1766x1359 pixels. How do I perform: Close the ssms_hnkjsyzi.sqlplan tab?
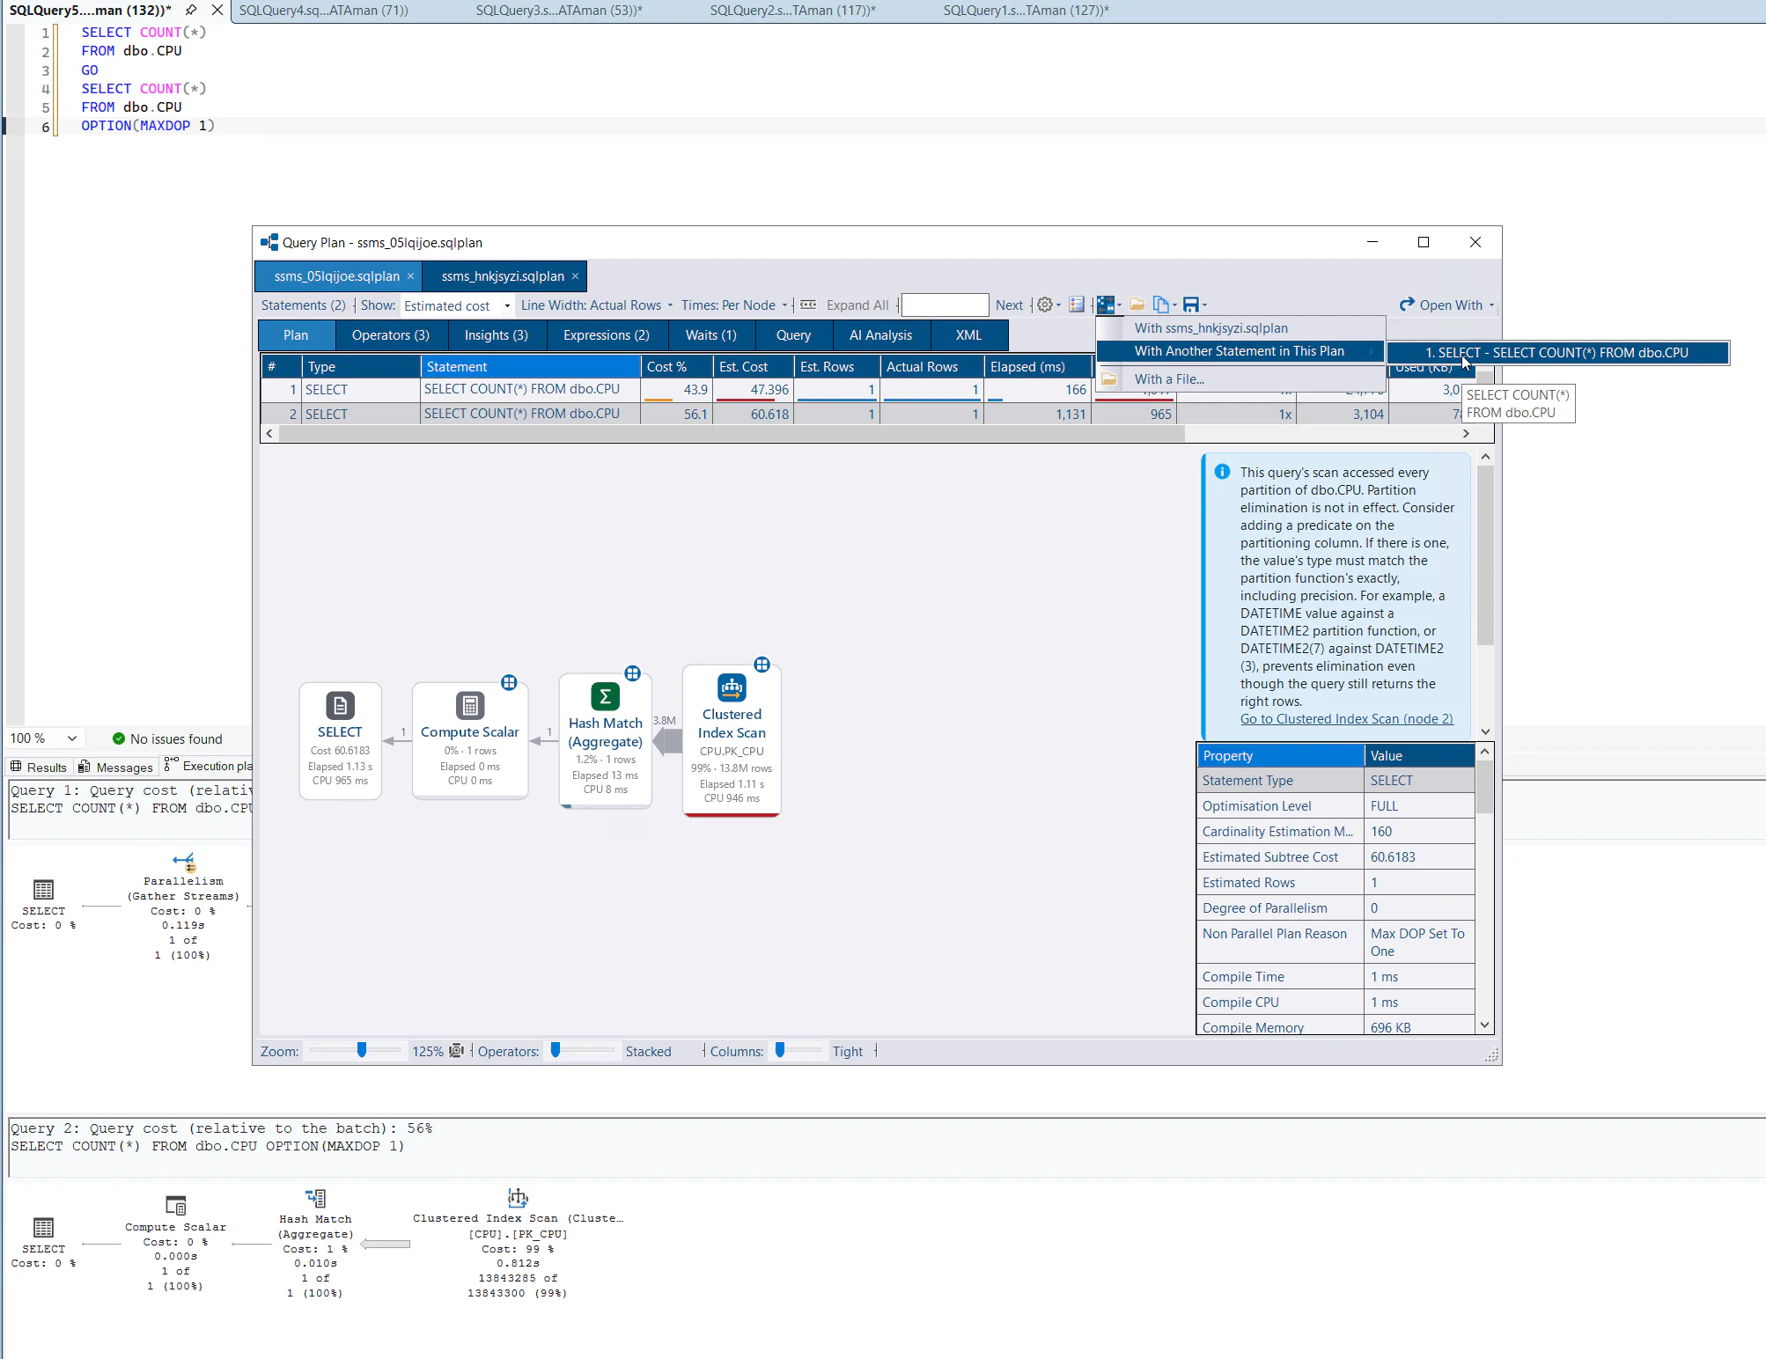tap(575, 276)
